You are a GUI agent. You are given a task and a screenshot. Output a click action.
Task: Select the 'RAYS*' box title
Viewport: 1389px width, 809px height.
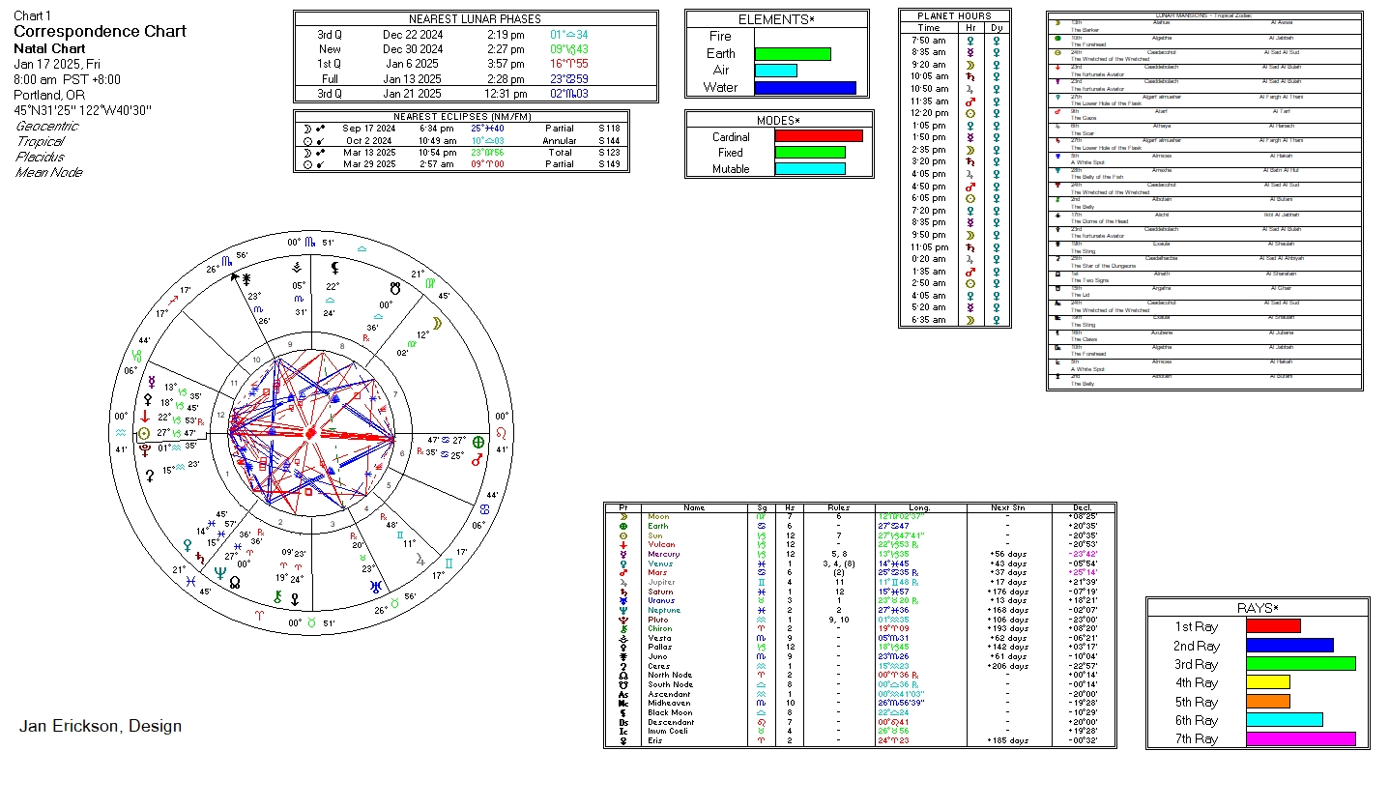(x=1258, y=608)
